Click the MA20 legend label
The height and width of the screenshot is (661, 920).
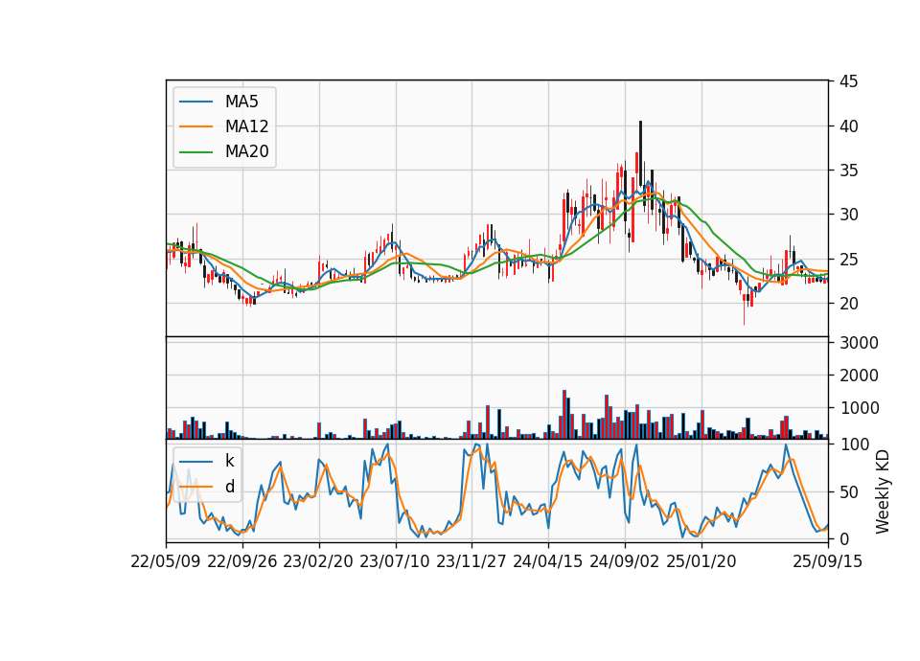246,152
